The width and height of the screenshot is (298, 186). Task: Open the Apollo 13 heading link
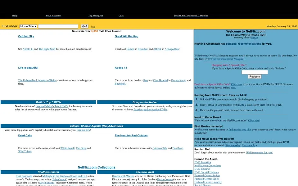click(121, 68)
